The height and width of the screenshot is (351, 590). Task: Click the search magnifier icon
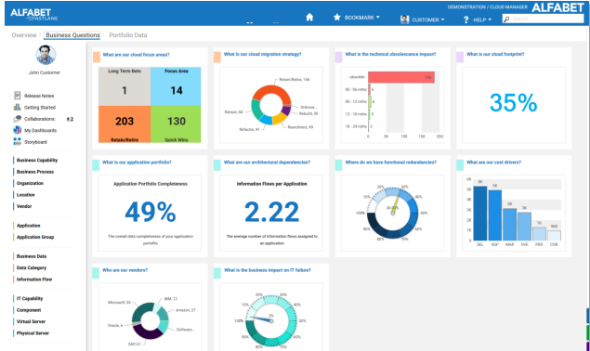[x=506, y=19]
